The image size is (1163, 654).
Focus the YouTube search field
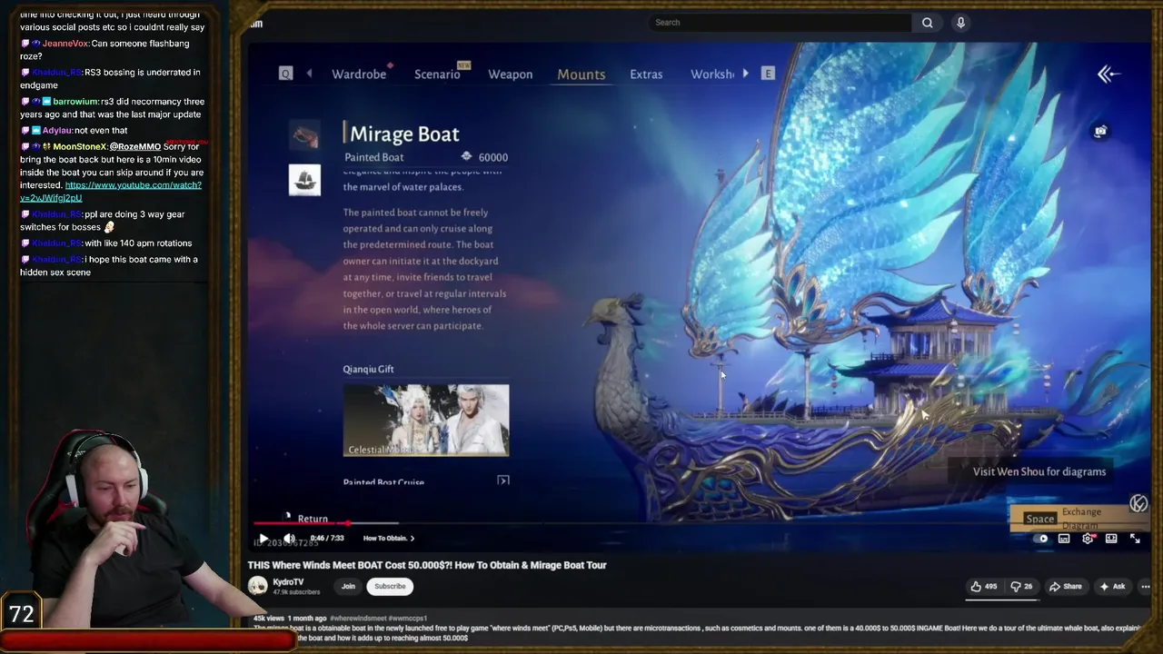tap(781, 23)
